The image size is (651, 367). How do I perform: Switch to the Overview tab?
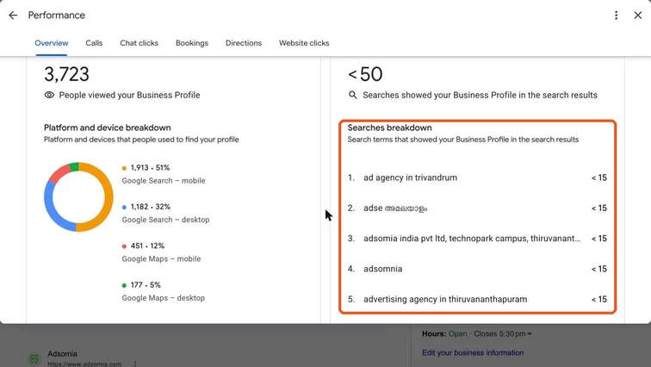coord(52,43)
